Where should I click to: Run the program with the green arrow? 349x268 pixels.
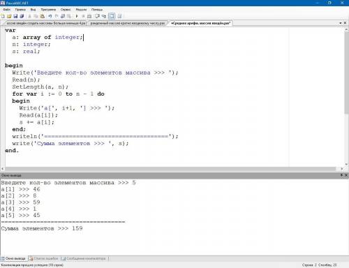point(77,16)
